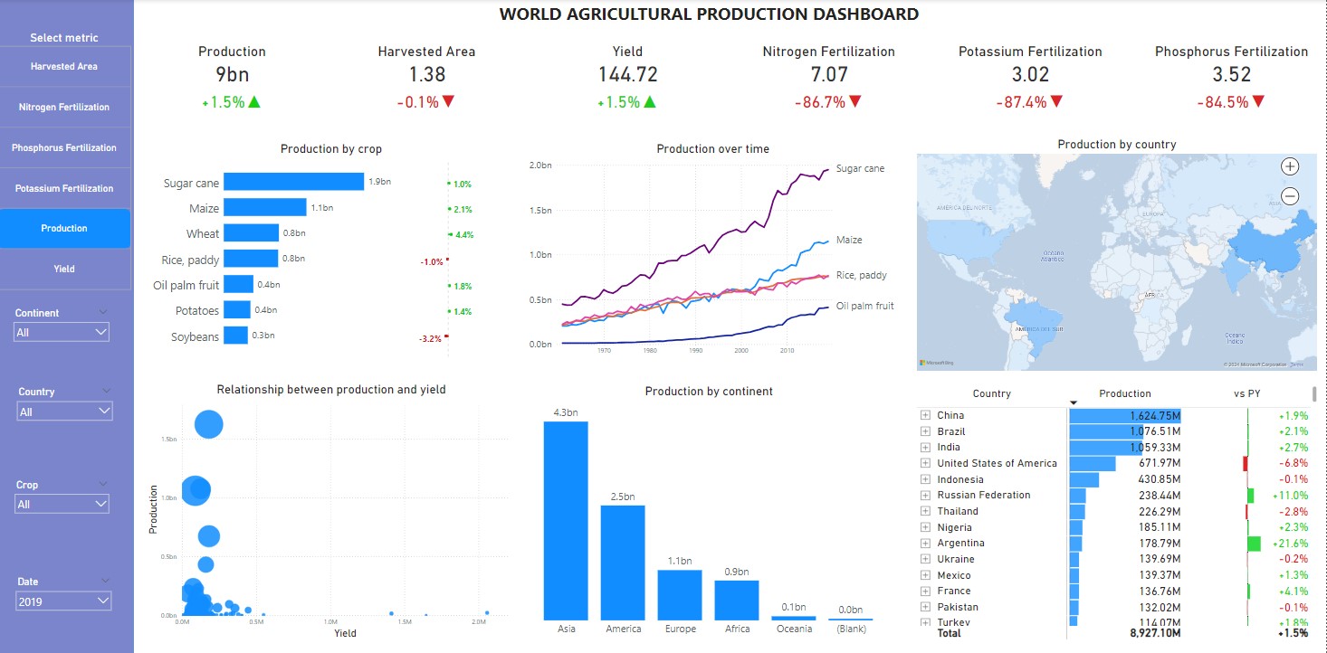Open the Country filter dropdown

pos(64,412)
